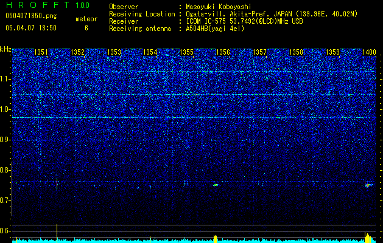Viewport: 383px width, 243px height.
Task: Click the 0.6 kHz axis label
Action: pos(5,231)
